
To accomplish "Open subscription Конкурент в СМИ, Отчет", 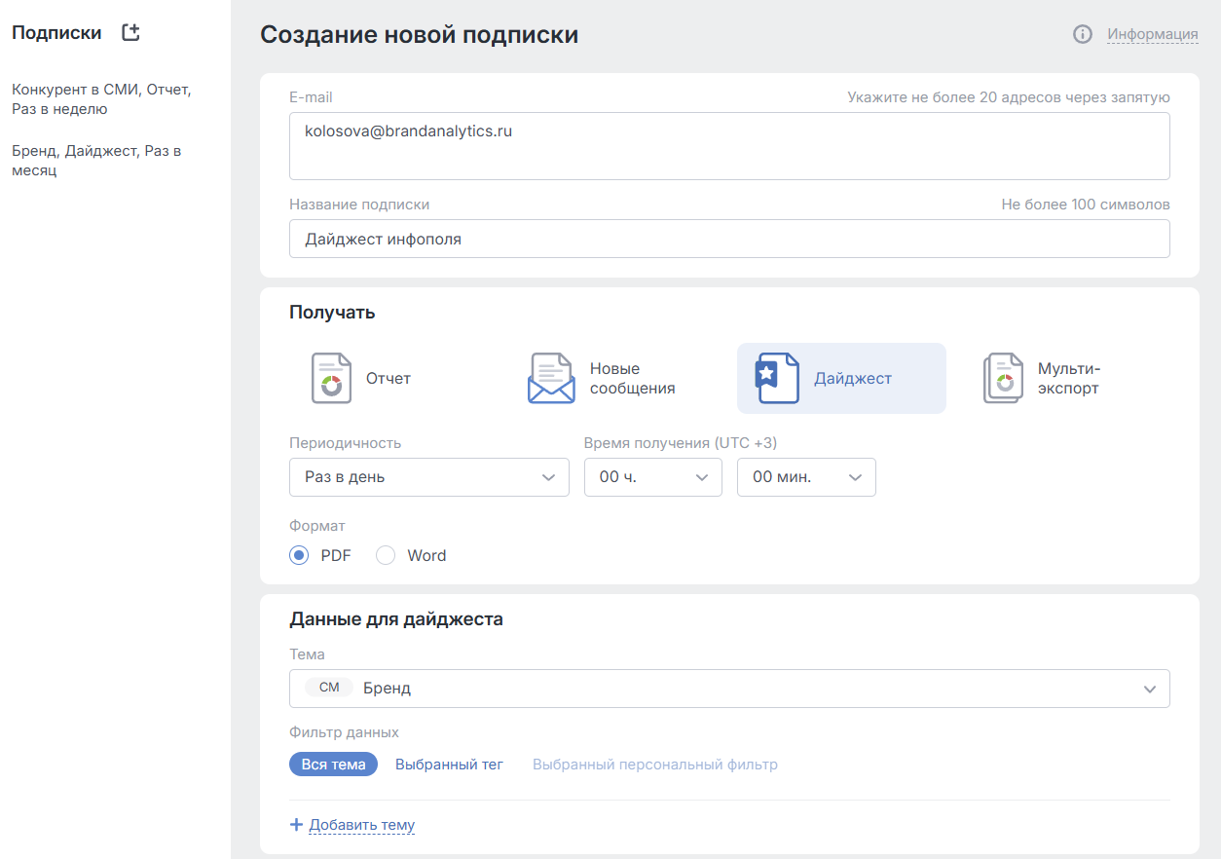I will pyautogui.click(x=102, y=99).
